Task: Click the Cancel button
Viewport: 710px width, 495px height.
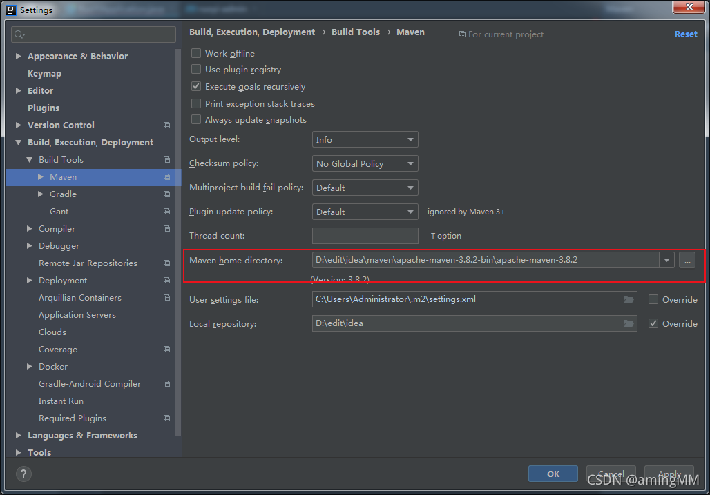Action: (x=611, y=474)
